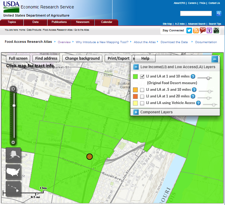
Task: Click the site search magnifier button
Action: (219, 13)
